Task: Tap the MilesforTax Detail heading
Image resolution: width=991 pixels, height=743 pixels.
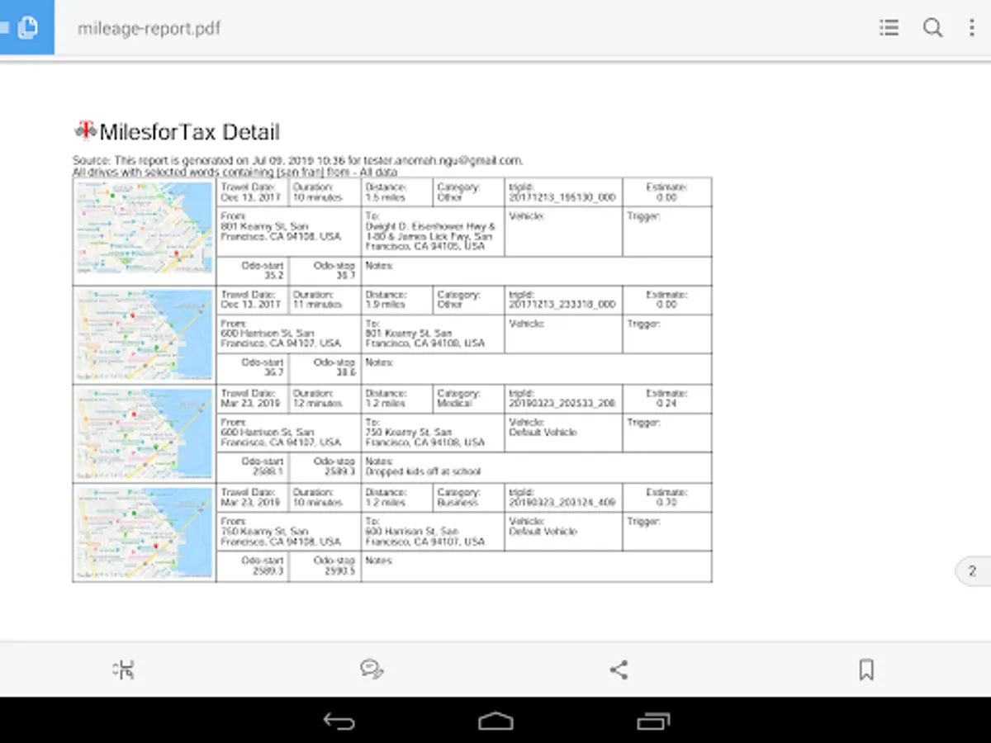Action: [x=190, y=132]
